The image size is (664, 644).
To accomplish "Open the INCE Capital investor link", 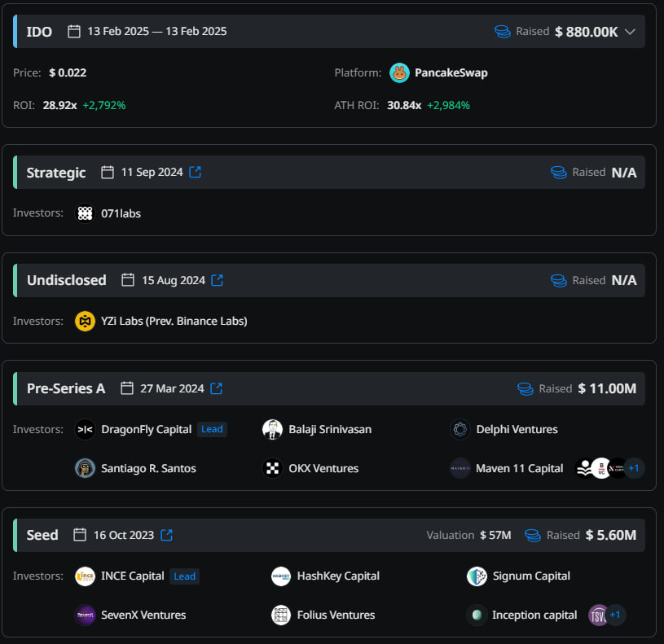I will 133,576.
